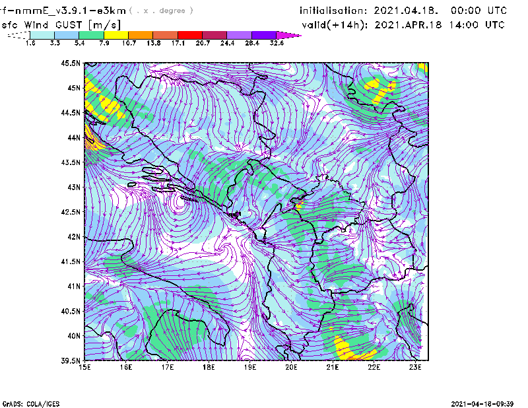Click the 15E longitude label

pos(84,367)
